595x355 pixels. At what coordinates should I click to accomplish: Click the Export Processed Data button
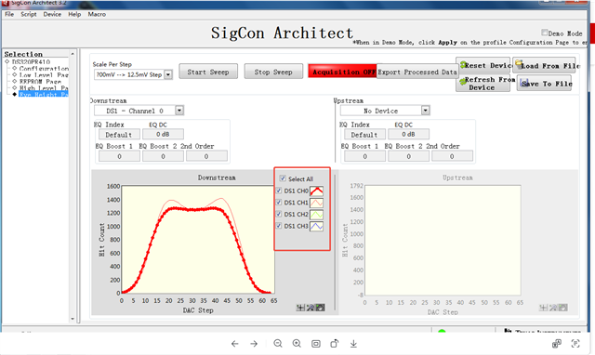click(x=417, y=72)
